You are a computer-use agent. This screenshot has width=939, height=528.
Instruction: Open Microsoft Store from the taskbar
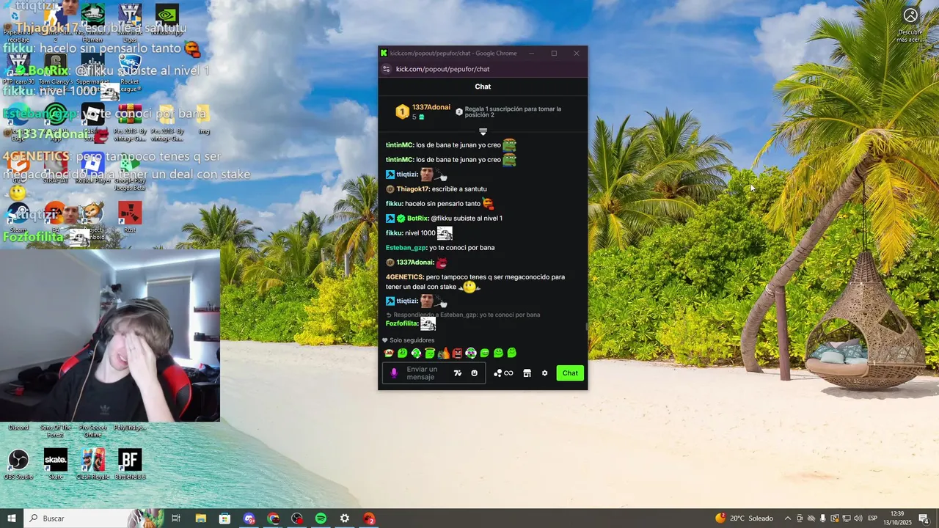(225, 518)
